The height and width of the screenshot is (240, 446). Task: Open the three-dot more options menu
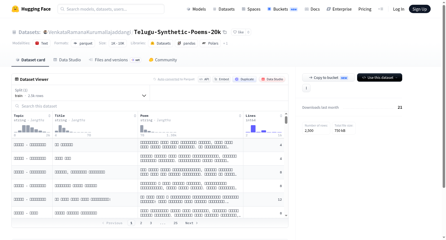pos(306,88)
